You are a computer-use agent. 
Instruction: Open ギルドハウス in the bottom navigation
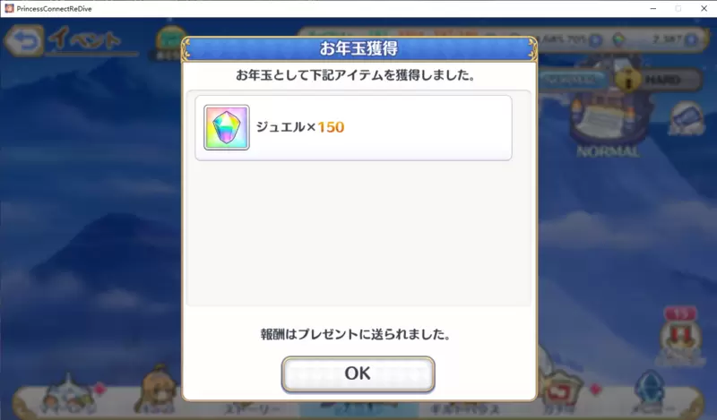464,408
